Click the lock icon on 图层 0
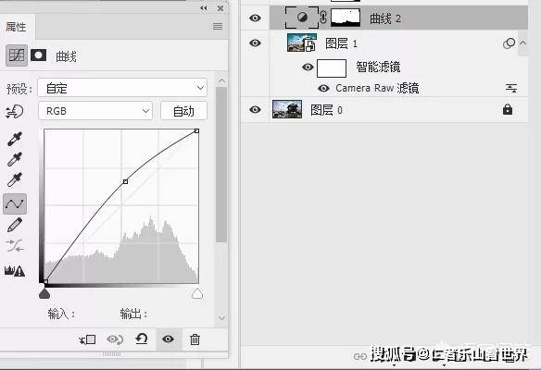The height and width of the screenshot is (370, 541). (508, 110)
